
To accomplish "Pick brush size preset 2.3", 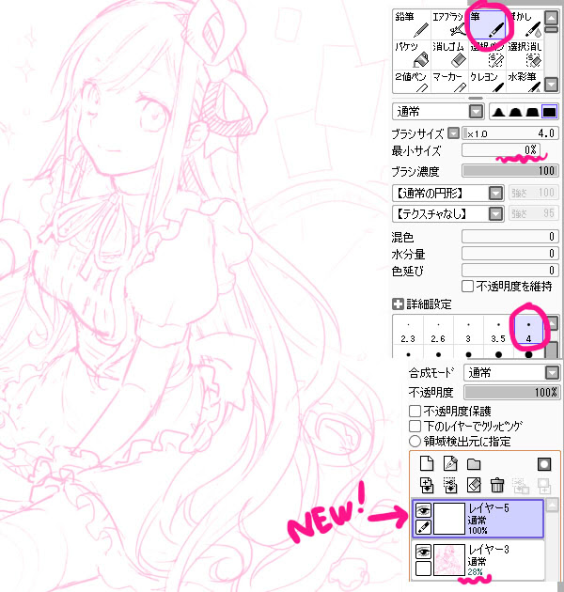I will tap(408, 332).
